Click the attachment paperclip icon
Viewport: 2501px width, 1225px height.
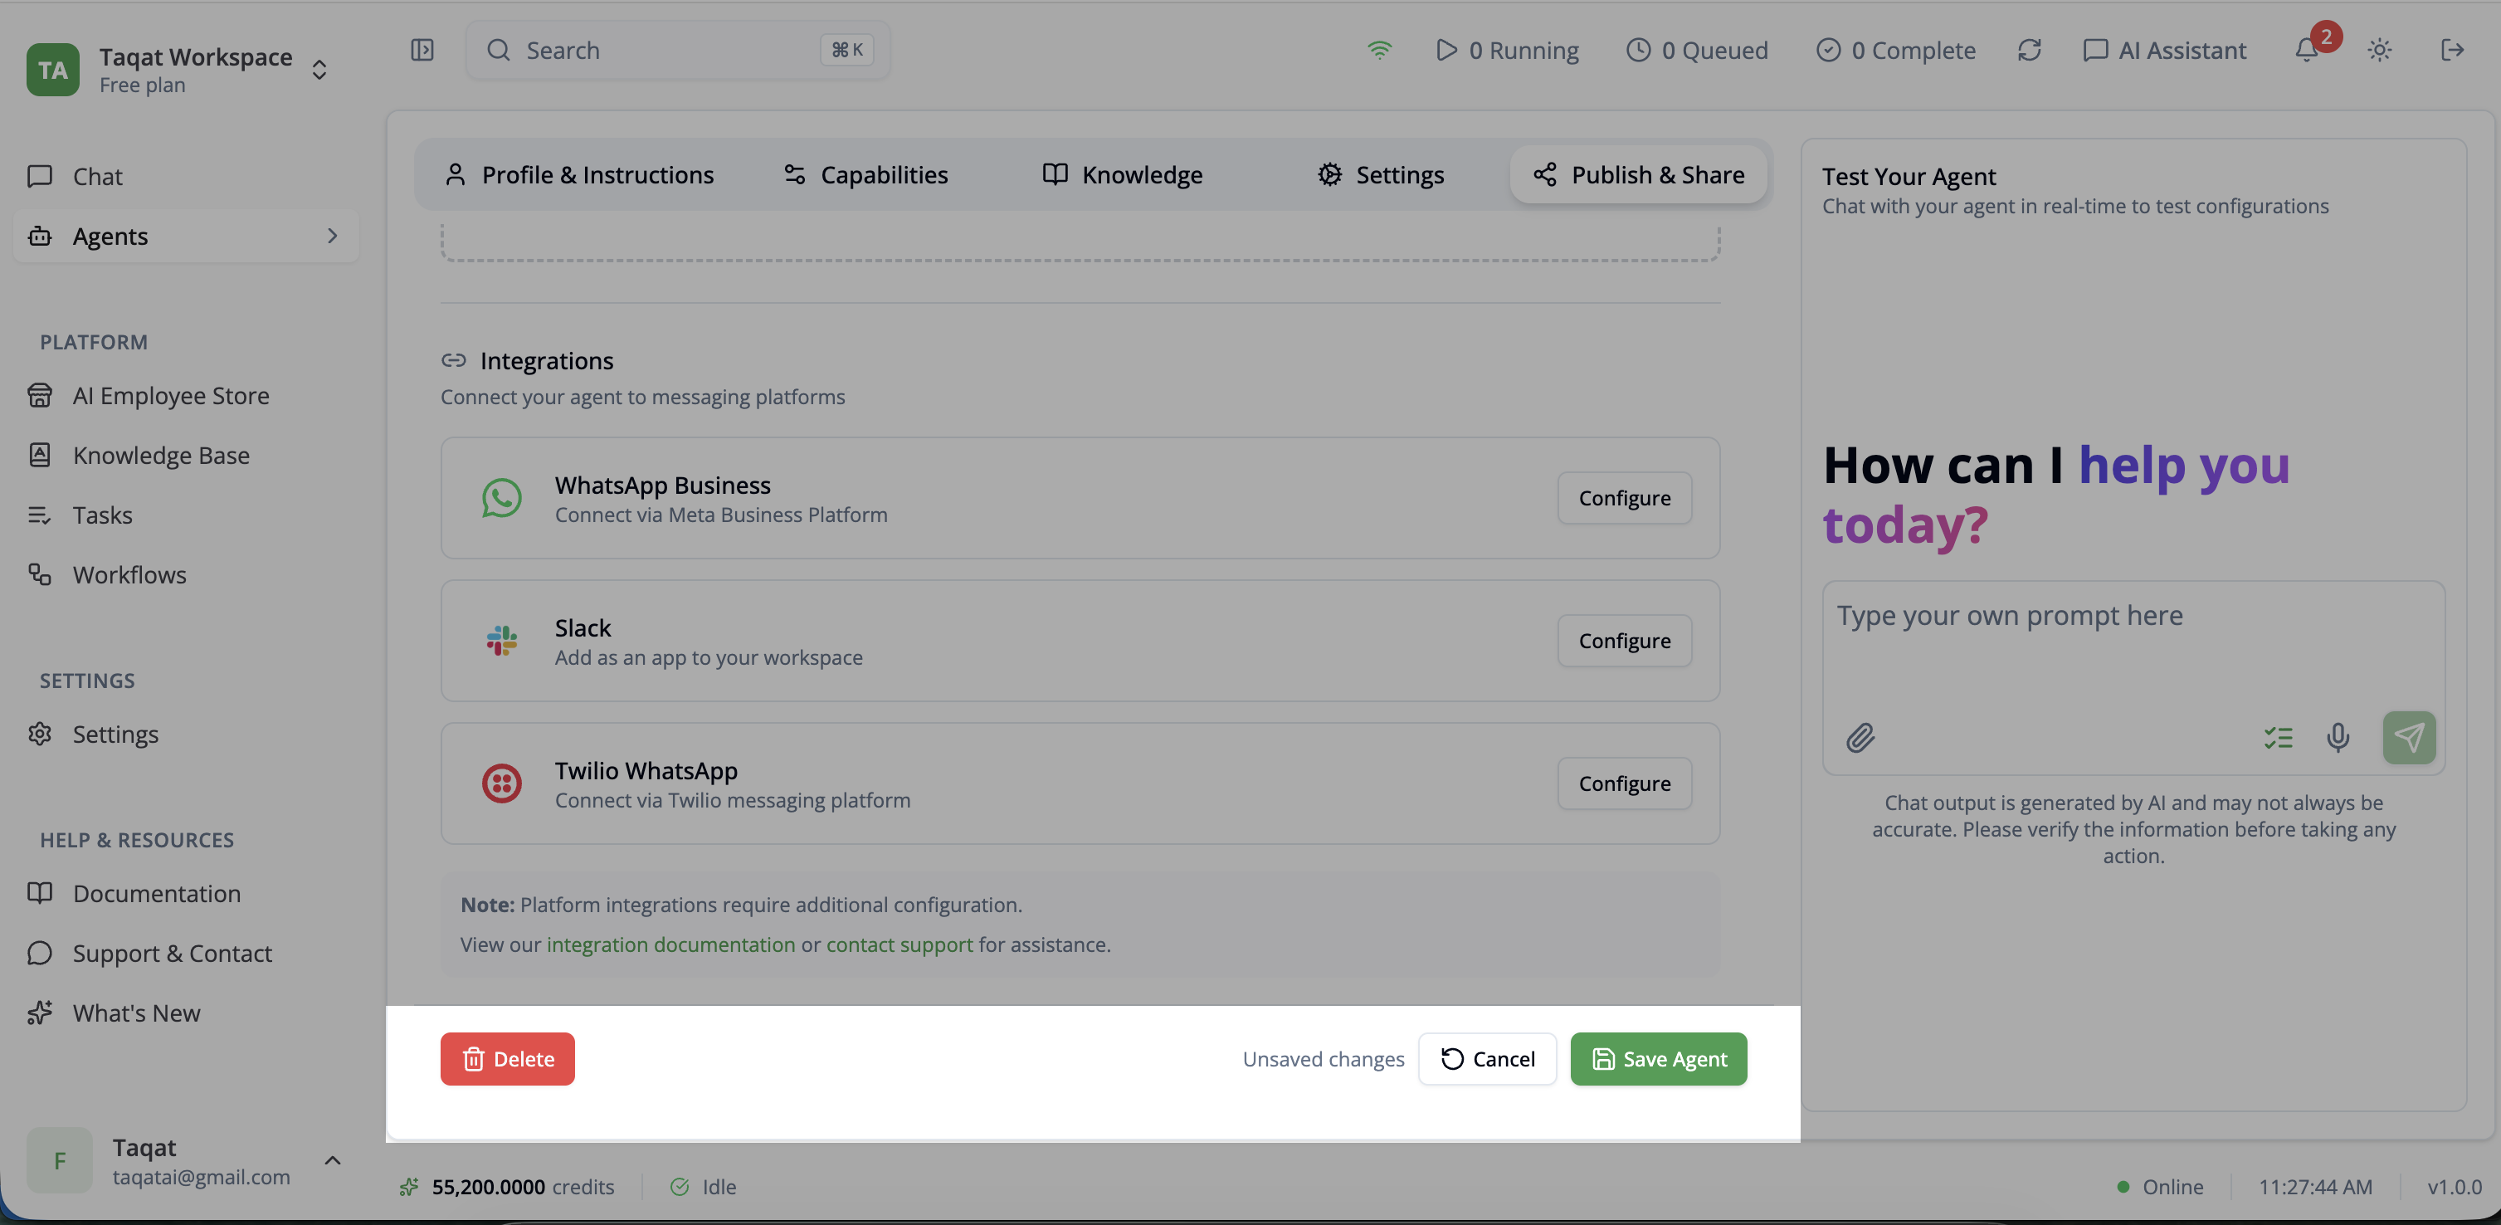(x=1860, y=738)
